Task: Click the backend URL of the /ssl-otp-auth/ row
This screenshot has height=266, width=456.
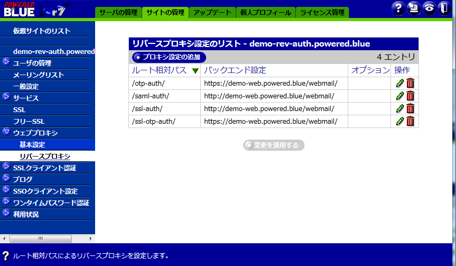Action: click(x=271, y=121)
